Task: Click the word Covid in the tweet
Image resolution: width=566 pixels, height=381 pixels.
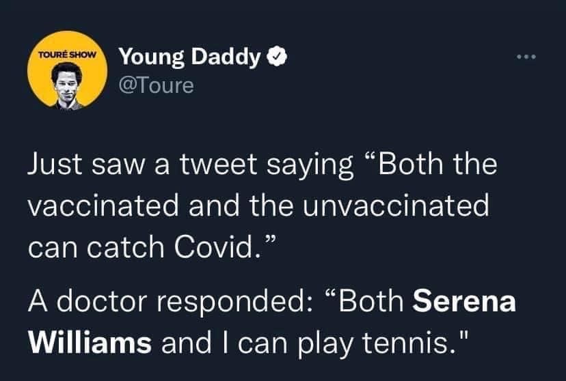Action: click(217, 247)
